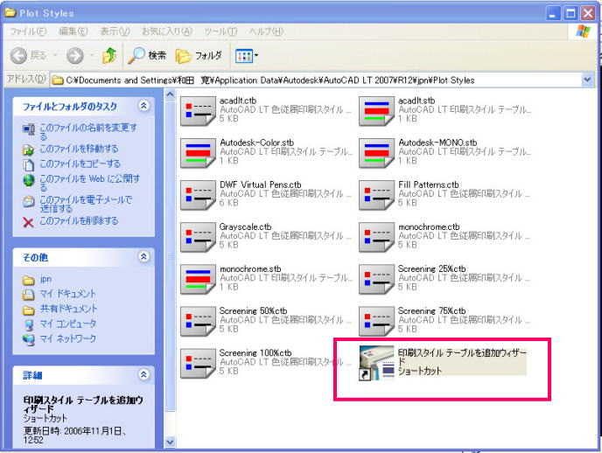602x453 pixels.
Task: Click the Forward arrow button
Action: [75, 56]
